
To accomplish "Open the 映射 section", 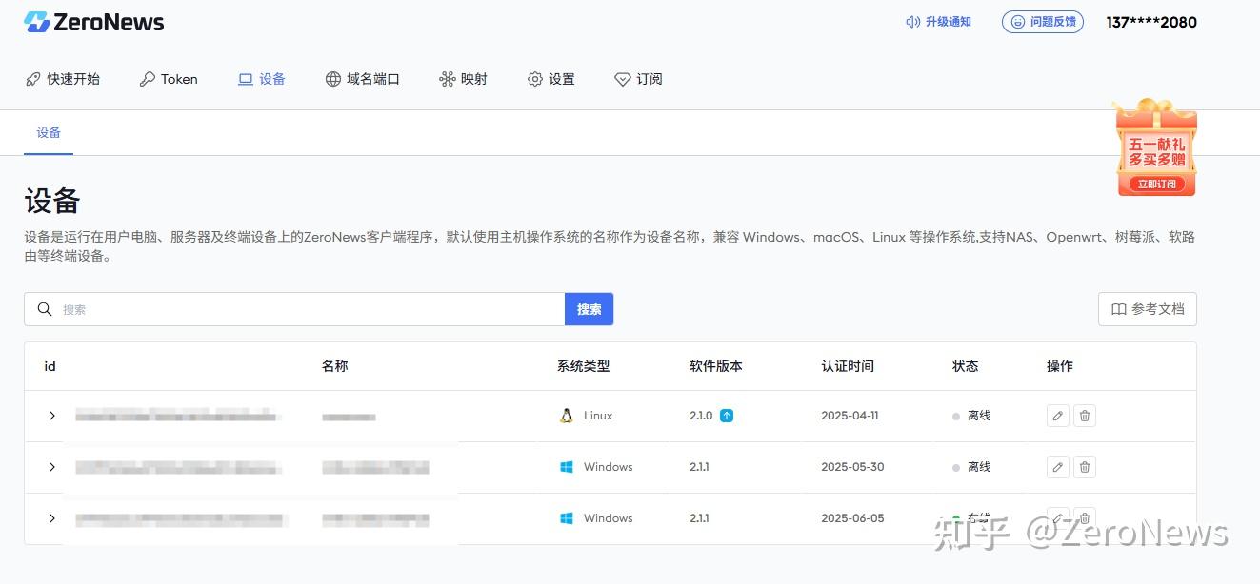I will (463, 79).
